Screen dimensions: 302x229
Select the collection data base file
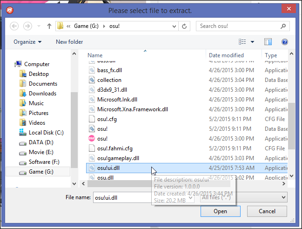coord(109,80)
